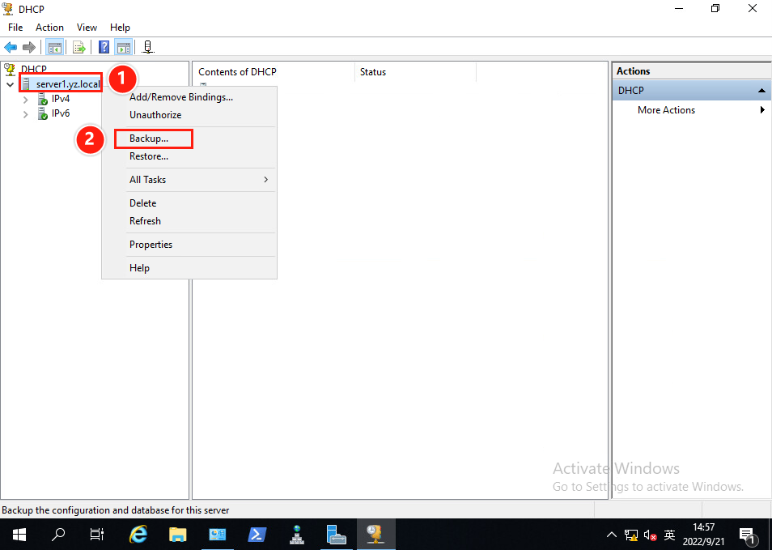772x550 pixels.
Task: Toggle the input language indicator in the taskbar
Action: (x=669, y=535)
